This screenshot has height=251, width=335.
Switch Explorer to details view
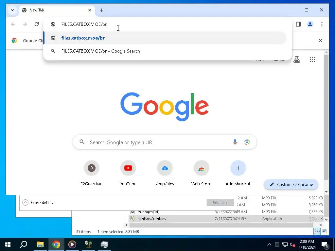coord(317,232)
